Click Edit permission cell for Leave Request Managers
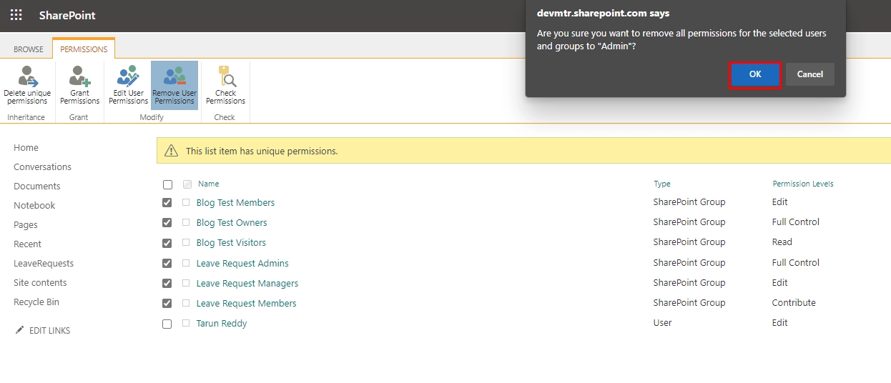 pyautogui.click(x=780, y=283)
